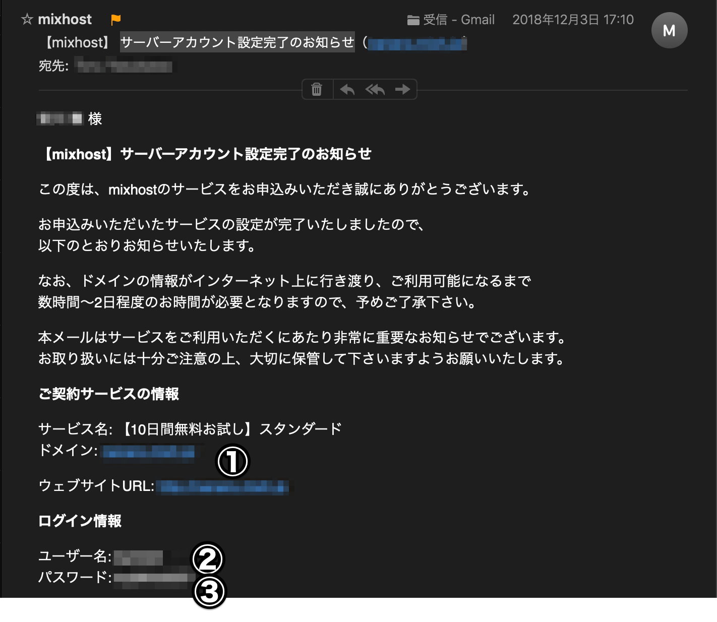Forward this email with the arrow icon
This screenshot has height=622, width=717.
pyautogui.click(x=403, y=89)
